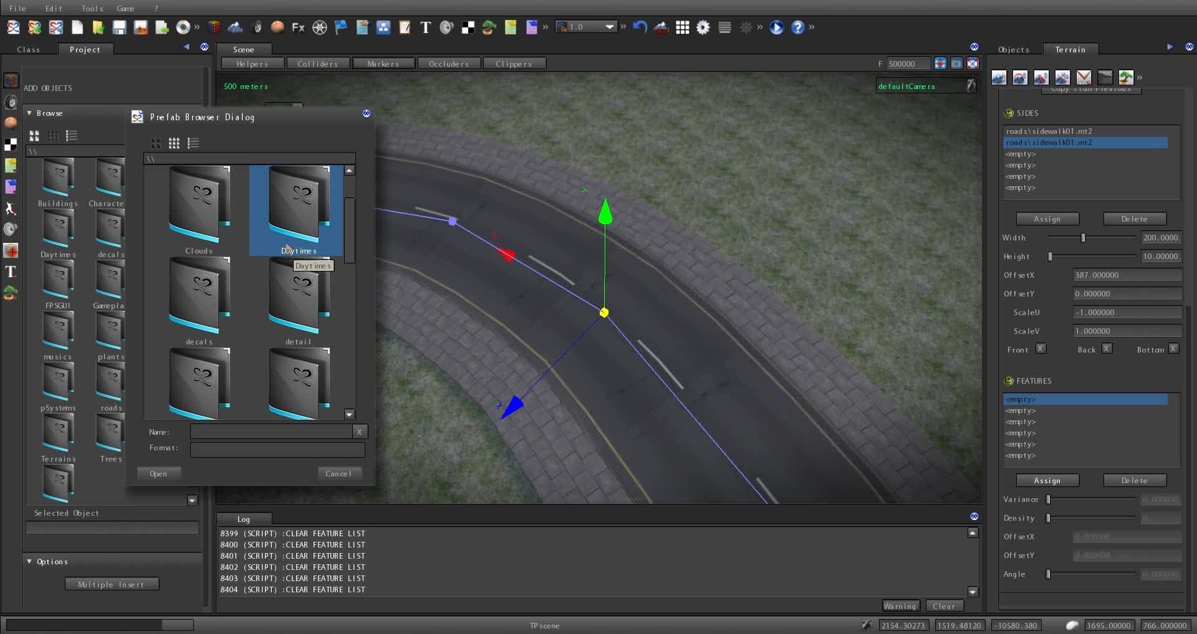Viewport: 1197px width, 634px height.
Task: Click the Fx effects toolbar icon
Action: point(299,27)
